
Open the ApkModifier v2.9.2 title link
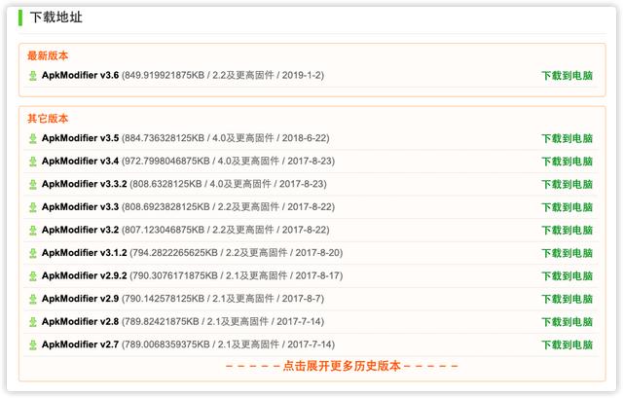click(x=85, y=275)
